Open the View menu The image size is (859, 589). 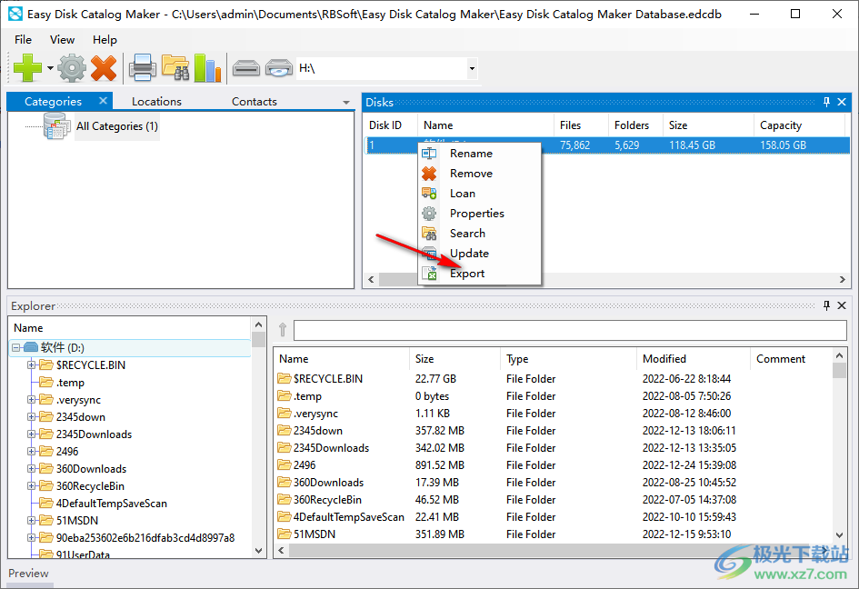click(x=62, y=39)
